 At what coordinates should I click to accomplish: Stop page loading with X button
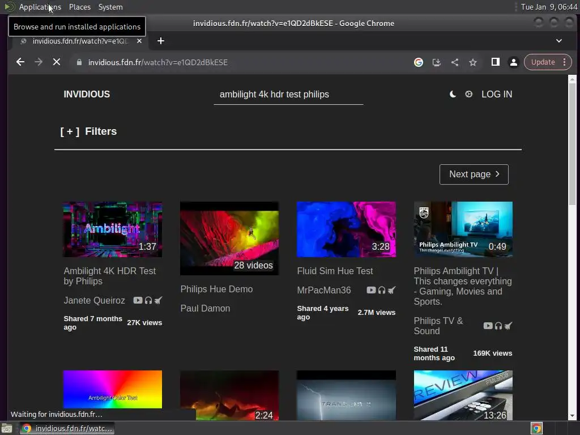[57, 62]
